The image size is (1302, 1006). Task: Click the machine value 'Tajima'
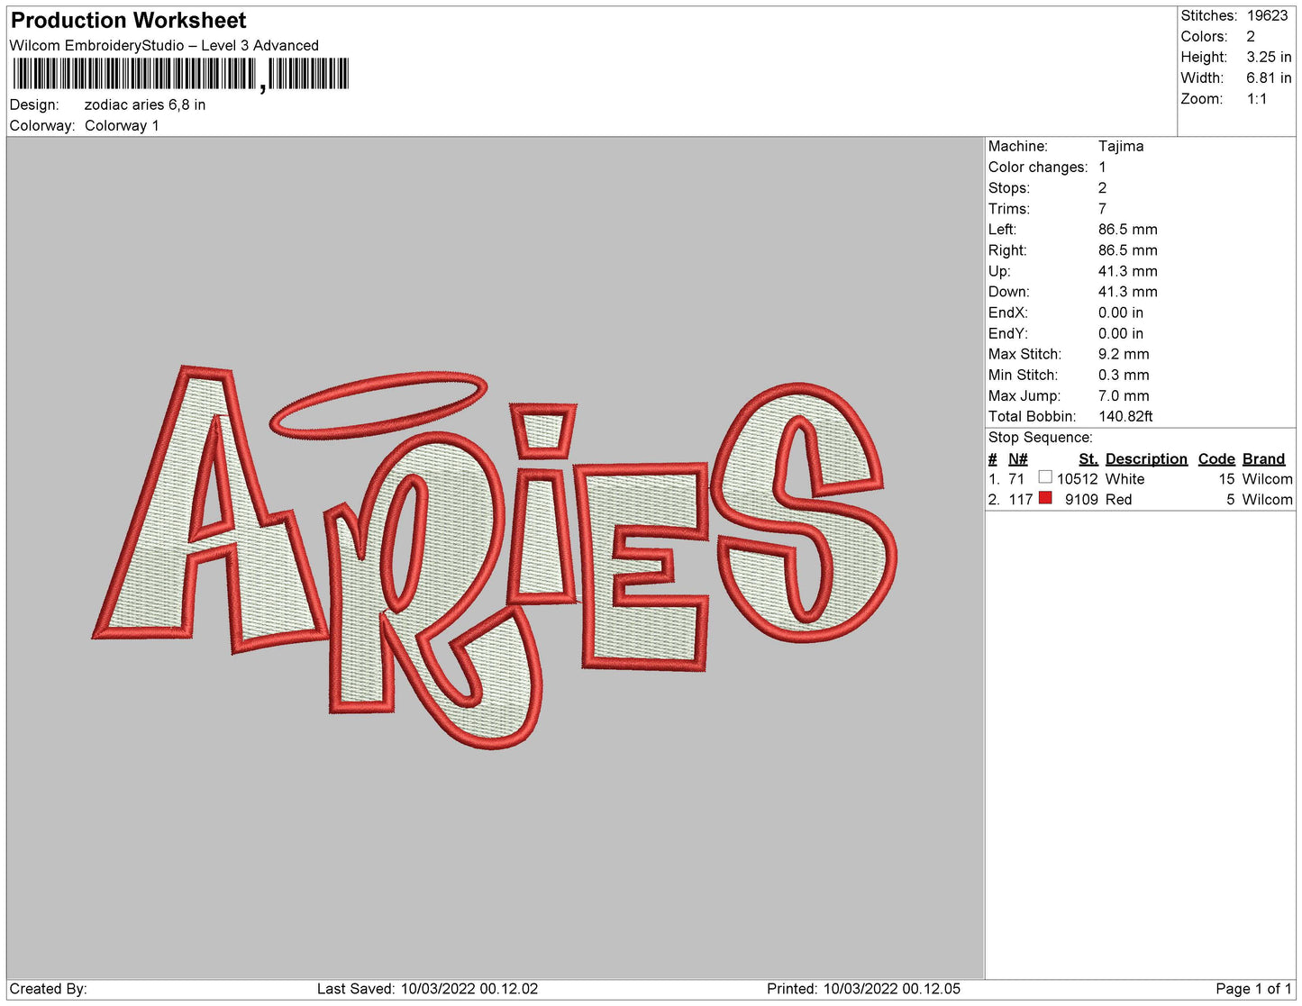pyautogui.click(x=1121, y=146)
